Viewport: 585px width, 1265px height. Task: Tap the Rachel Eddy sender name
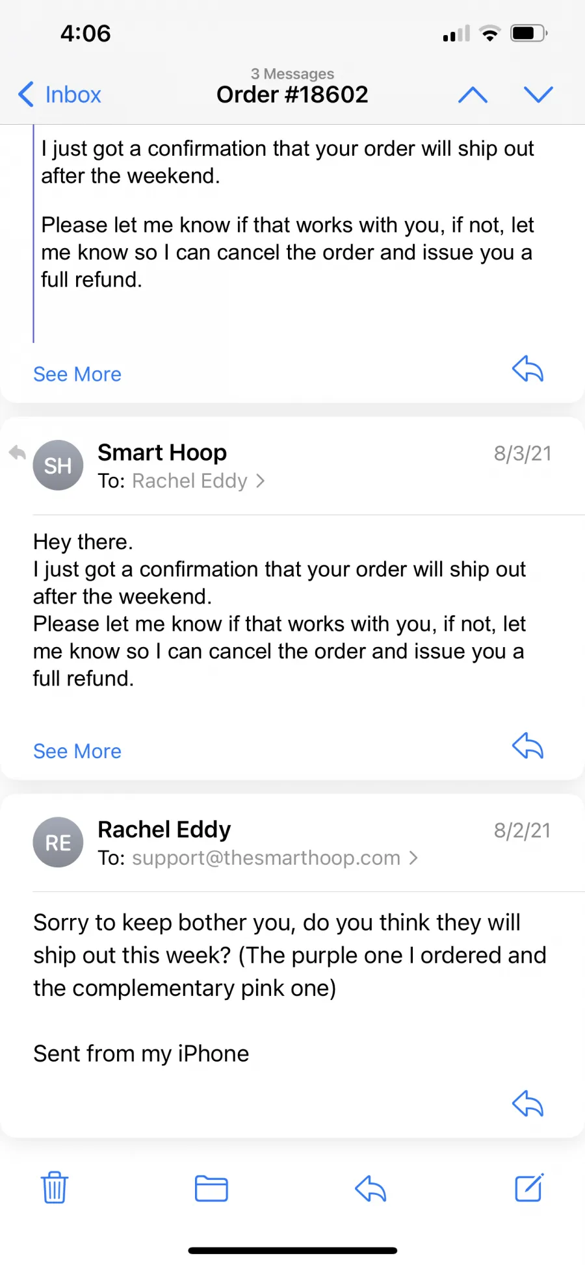click(164, 829)
